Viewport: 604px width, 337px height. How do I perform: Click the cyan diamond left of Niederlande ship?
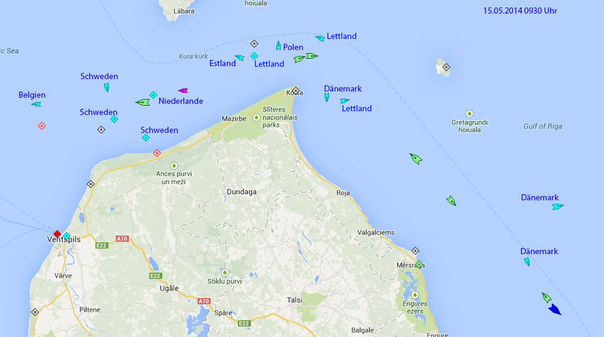[x=153, y=95]
